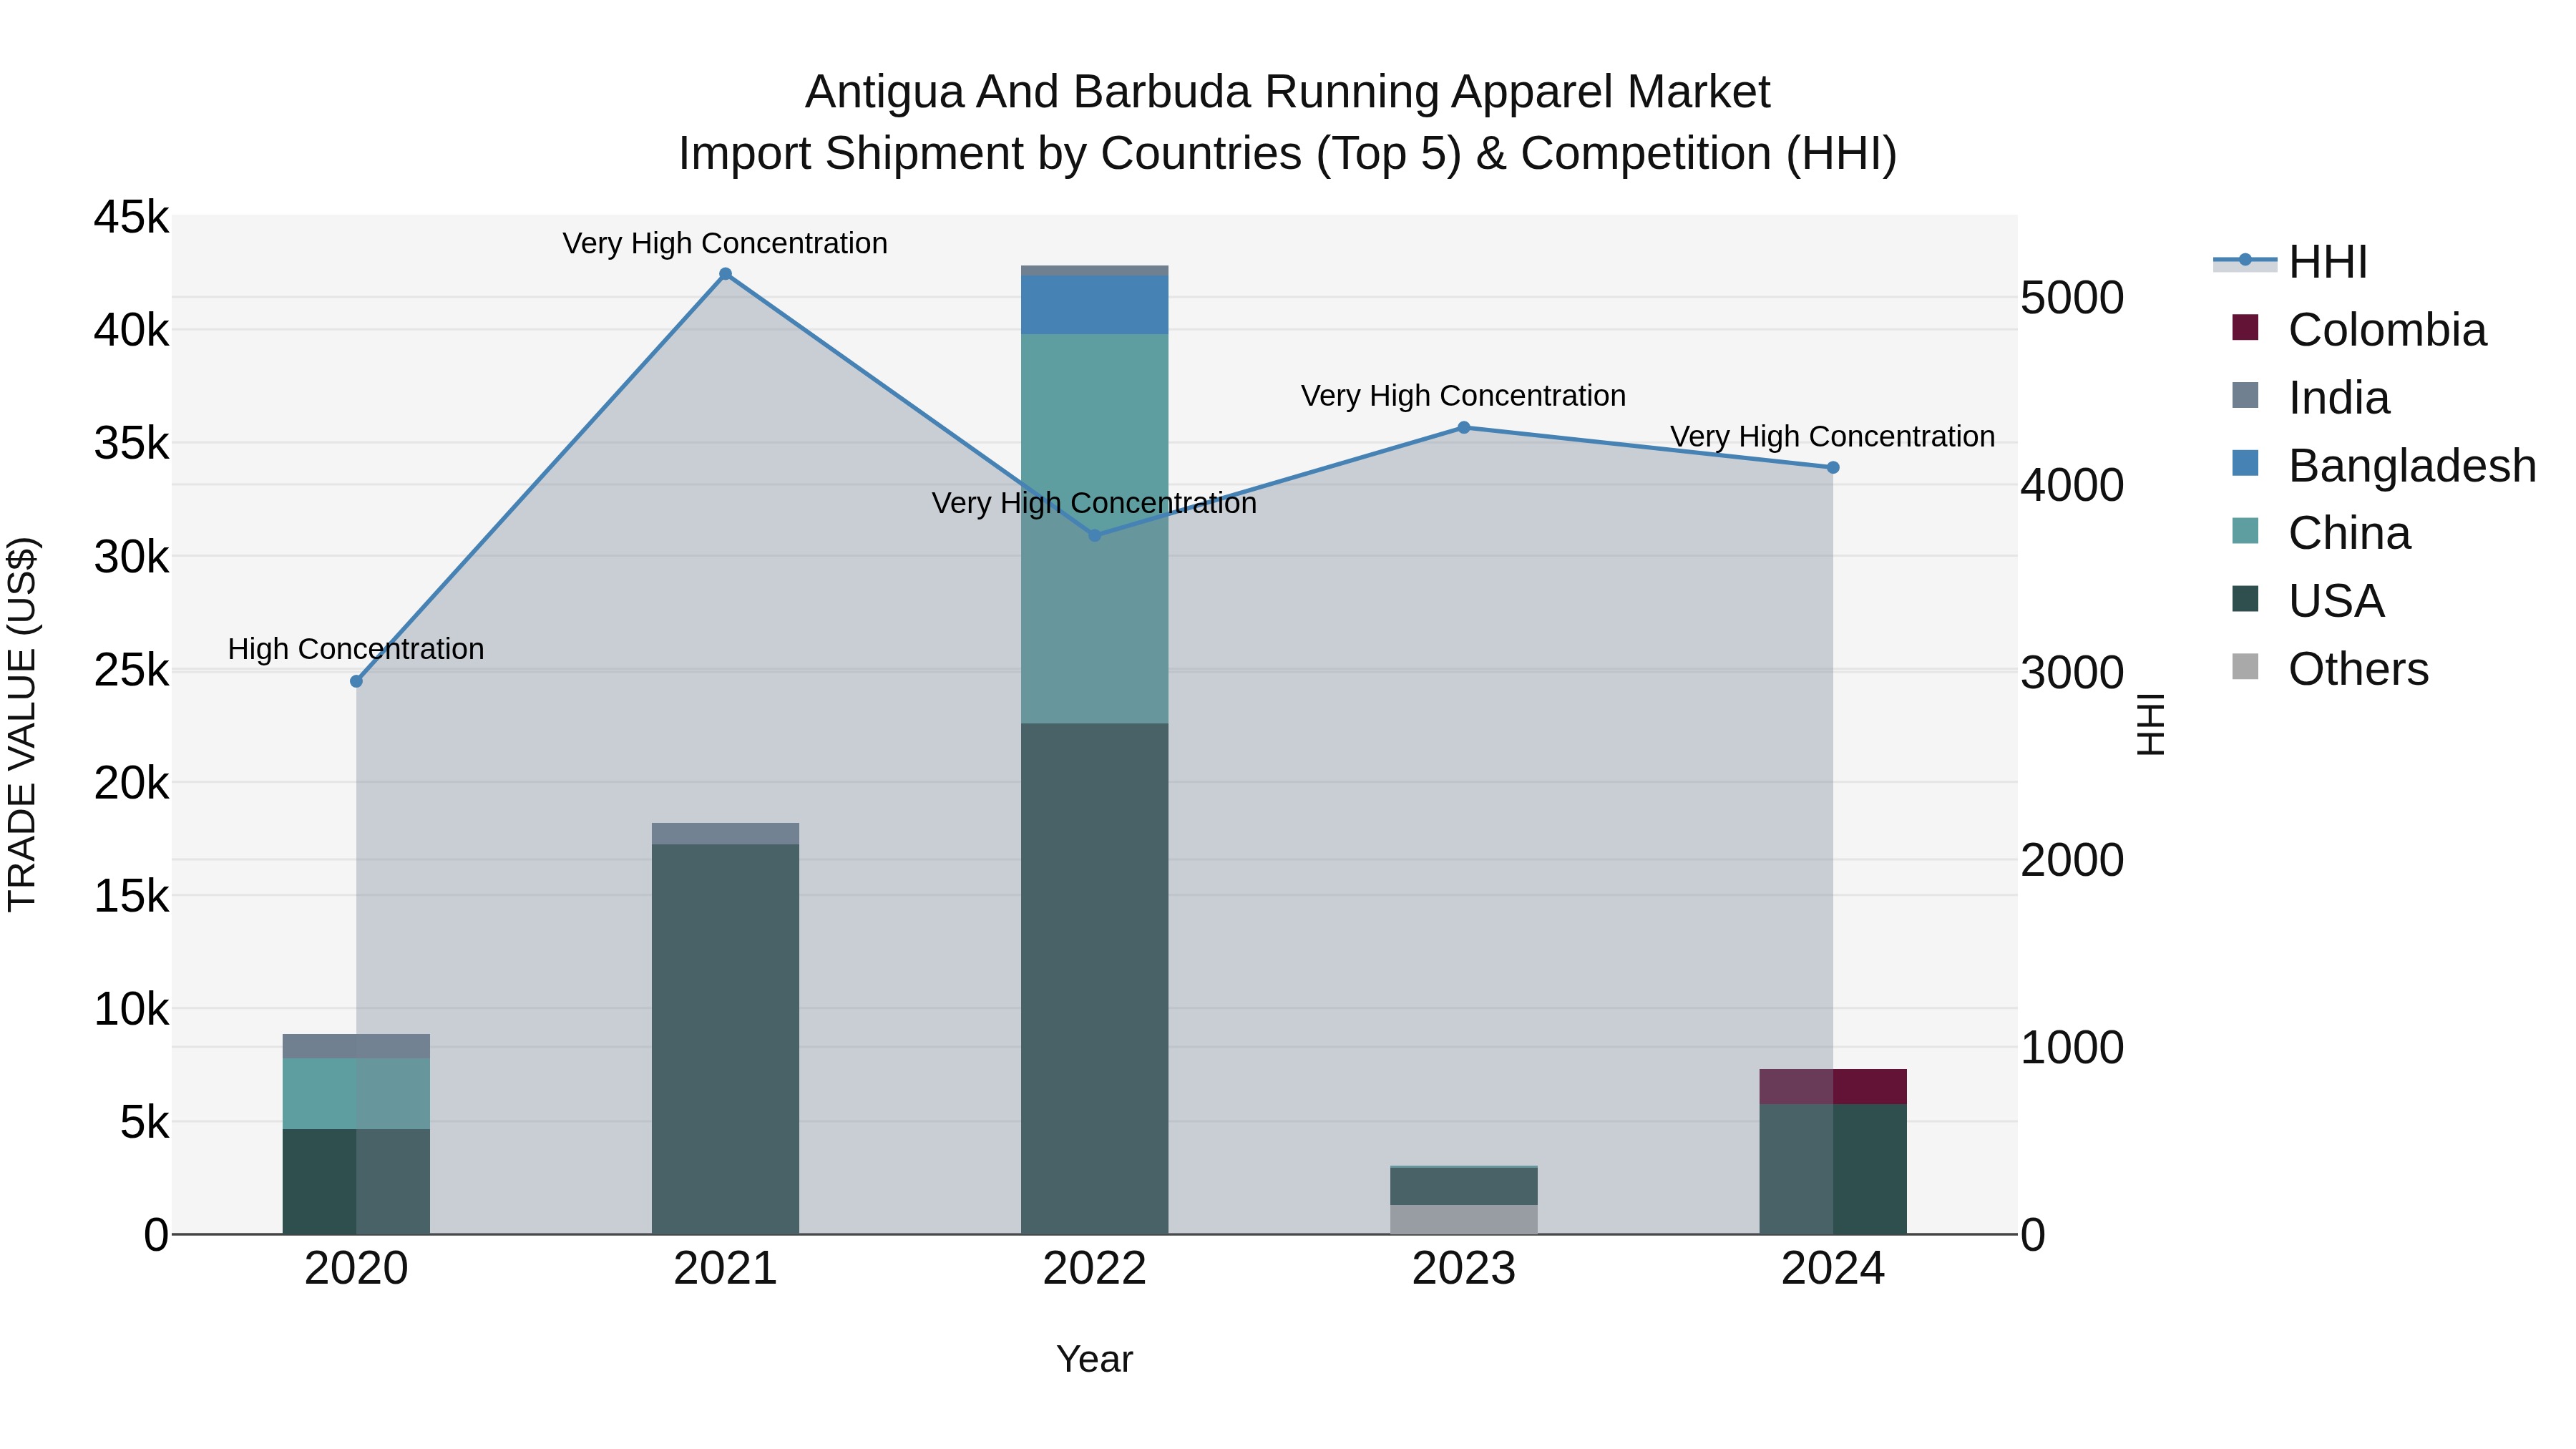This screenshot has height=1449, width=2576.
Task: Click the 2023 'Very High Concentration' annotation
Action: 1463,396
